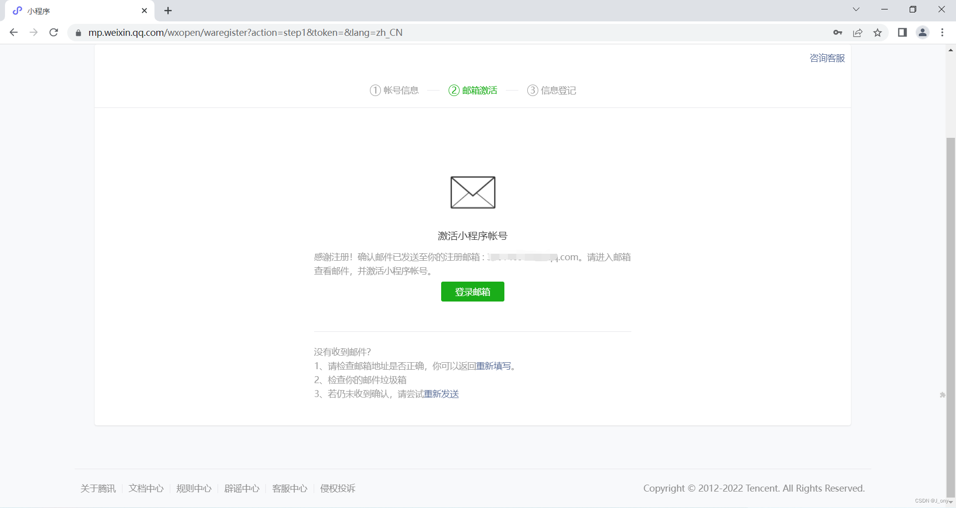The height and width of the screenshot is (508, 956).
Task: Open the Chrome three-dot menu
Action: tap(942, 32)
